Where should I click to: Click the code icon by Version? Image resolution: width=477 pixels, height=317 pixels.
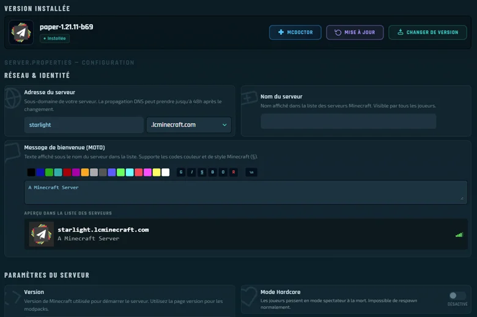pyautogui.click(x=13, y=297)
